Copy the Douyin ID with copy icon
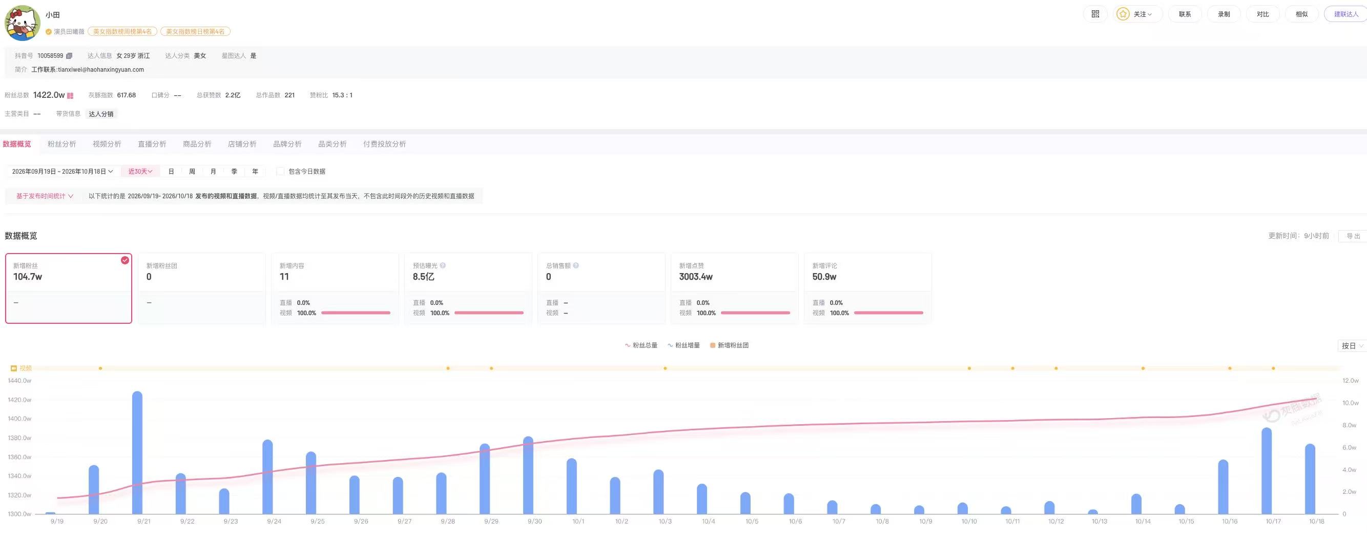This screenshot has width=1367, height=541. pyautogui.click(x=69, y=56)
